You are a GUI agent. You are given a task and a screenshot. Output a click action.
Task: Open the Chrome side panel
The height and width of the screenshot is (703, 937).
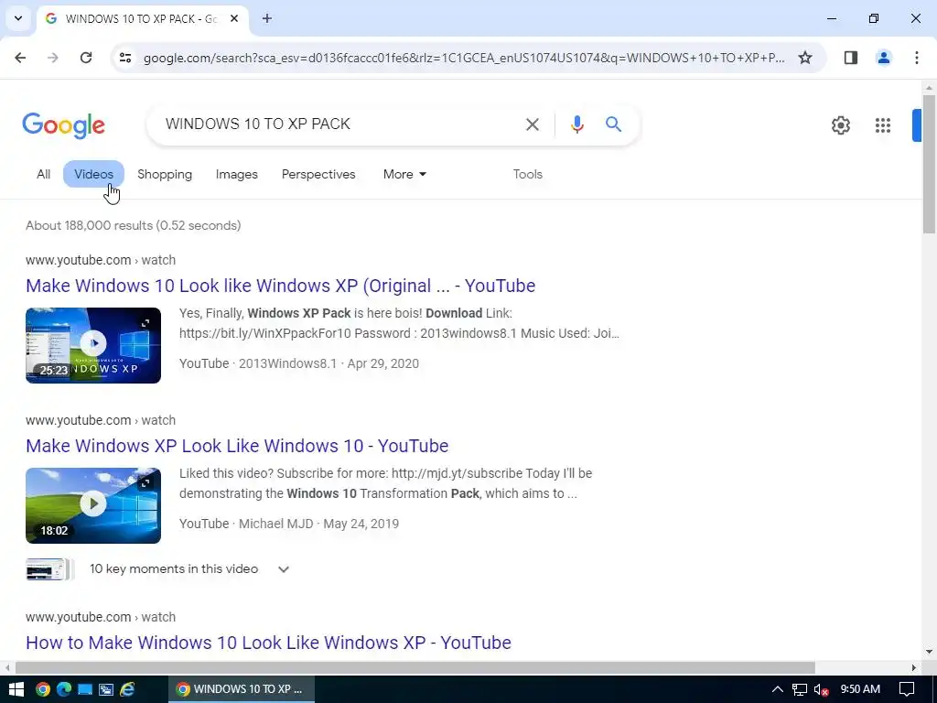(850, 58)
